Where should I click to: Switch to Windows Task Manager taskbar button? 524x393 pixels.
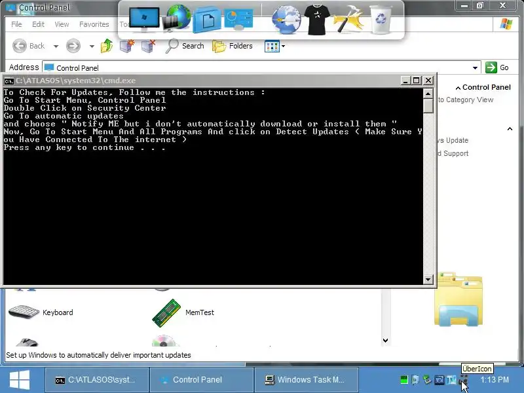click(x=306, y=380)
